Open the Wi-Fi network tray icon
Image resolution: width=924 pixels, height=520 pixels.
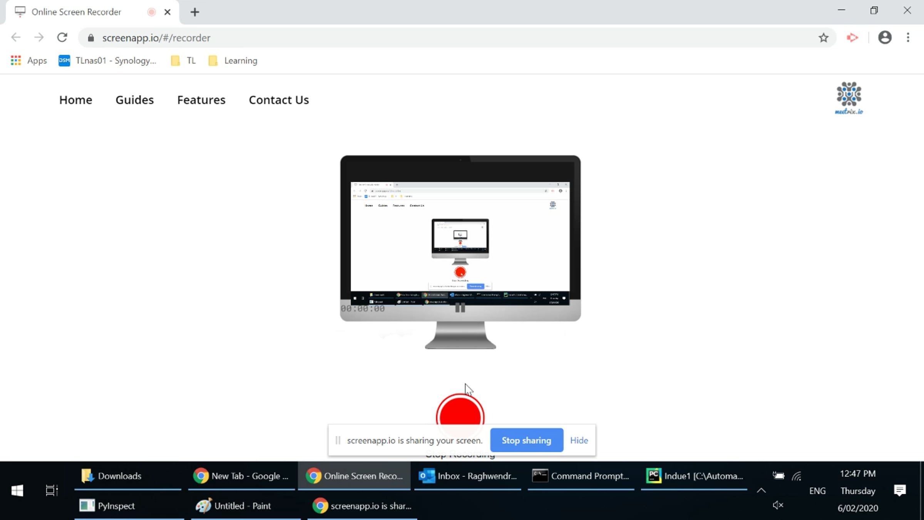[797, 476]
